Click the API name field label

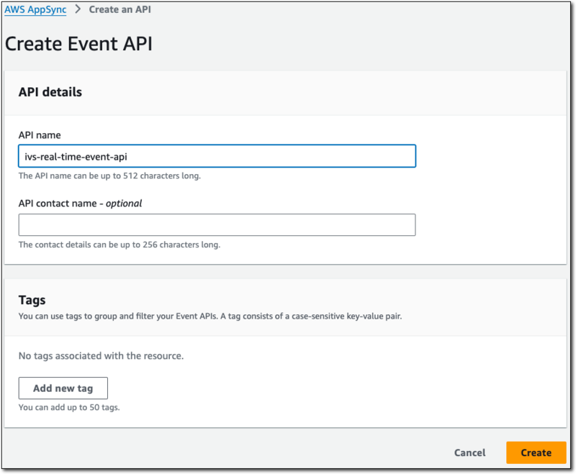[x=39, y=135]
